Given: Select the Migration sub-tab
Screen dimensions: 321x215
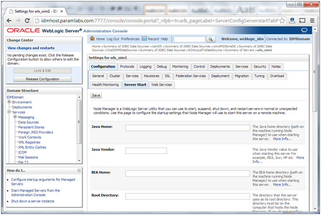Looking at the screenshot, I should point(242,76).
